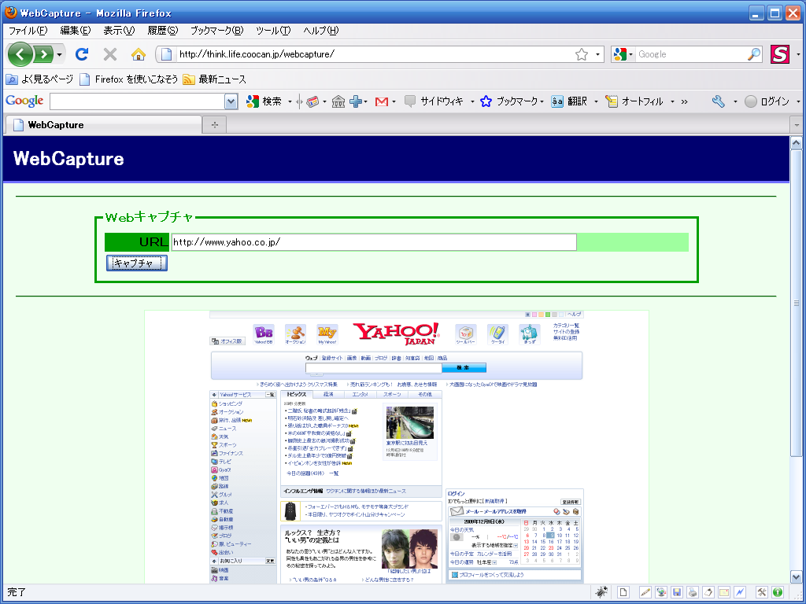This screenshot has width=806, height=604.
Task: Open the all-tabs list dropdown
Action: (797, 125)
